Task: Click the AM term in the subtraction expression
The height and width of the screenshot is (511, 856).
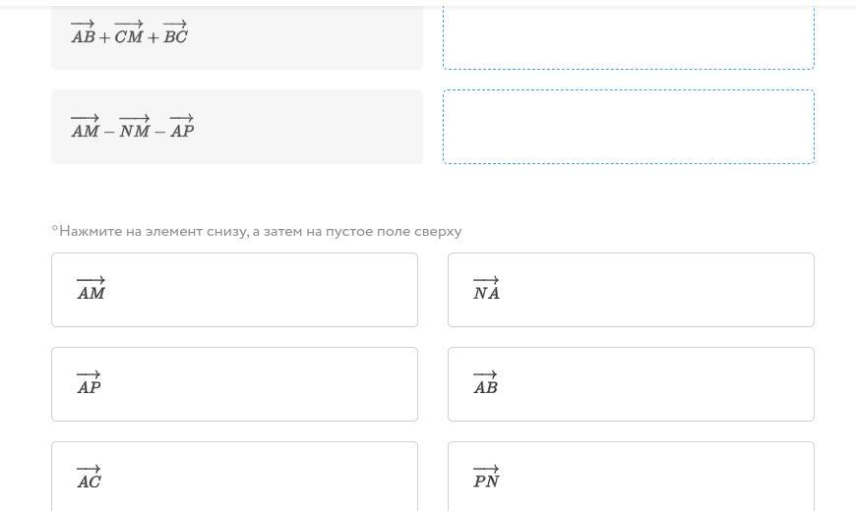Action: [85, 128]
